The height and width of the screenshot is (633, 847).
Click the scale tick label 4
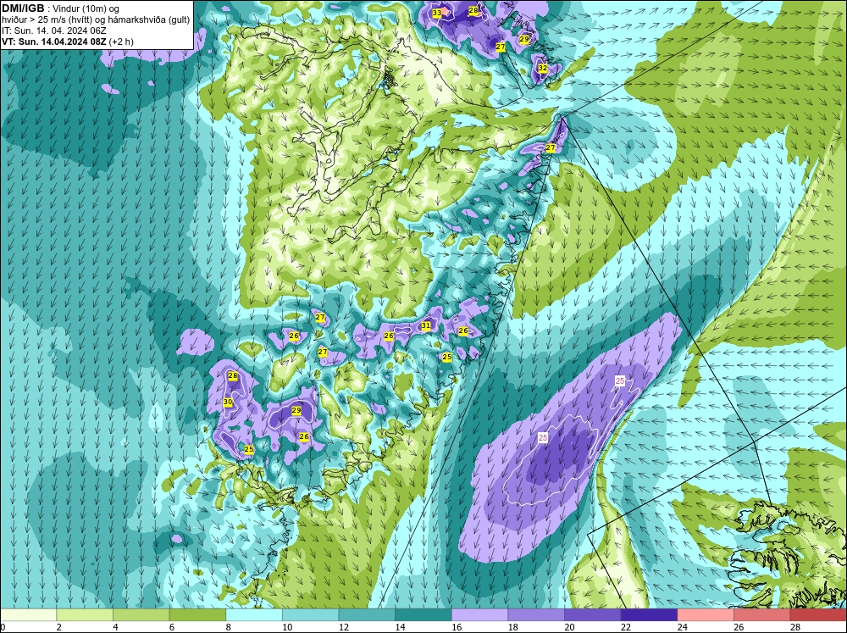[x=115, y=627]
